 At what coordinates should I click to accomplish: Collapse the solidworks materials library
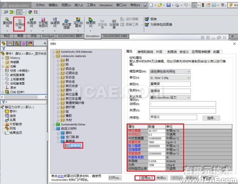tap(53, 56)
